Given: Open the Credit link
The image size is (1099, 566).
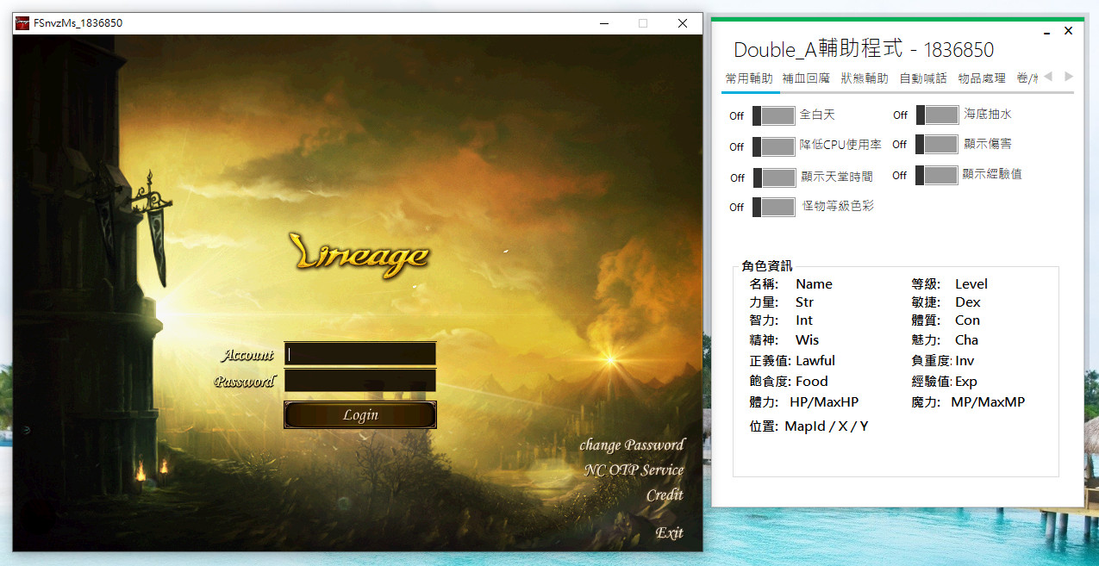Looking at the screenshot, I should pyautogui.click(x=665, y=495).
